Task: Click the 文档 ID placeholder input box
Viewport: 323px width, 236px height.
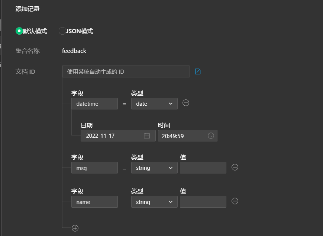Action: point(126,71)
